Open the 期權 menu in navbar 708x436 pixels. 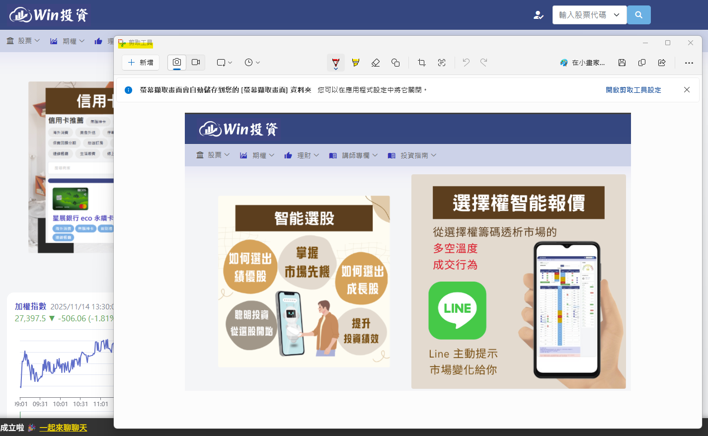click(68, 41)
